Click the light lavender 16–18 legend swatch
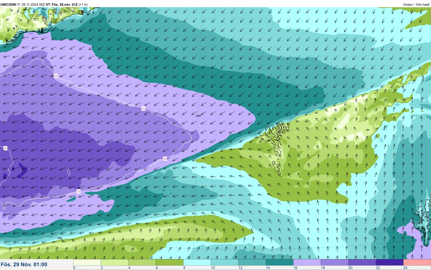Image resolution: width=431 pixels, height=270 pixels. coord(307,262)
